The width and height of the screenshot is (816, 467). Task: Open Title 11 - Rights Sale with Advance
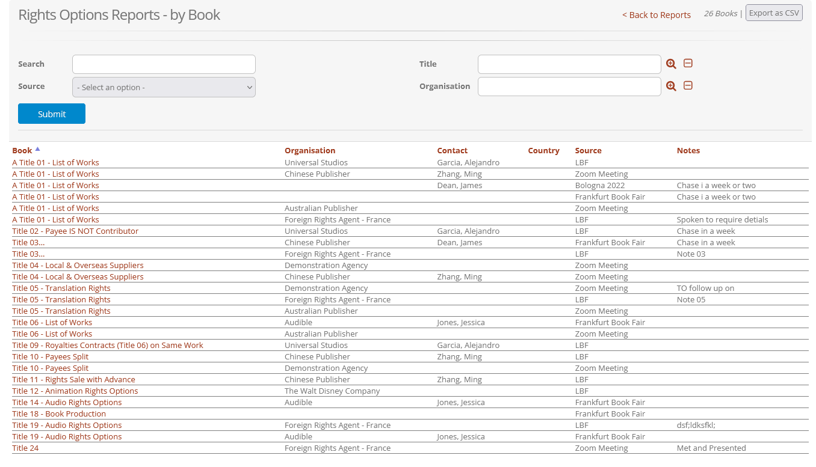[x=73, y=379]
